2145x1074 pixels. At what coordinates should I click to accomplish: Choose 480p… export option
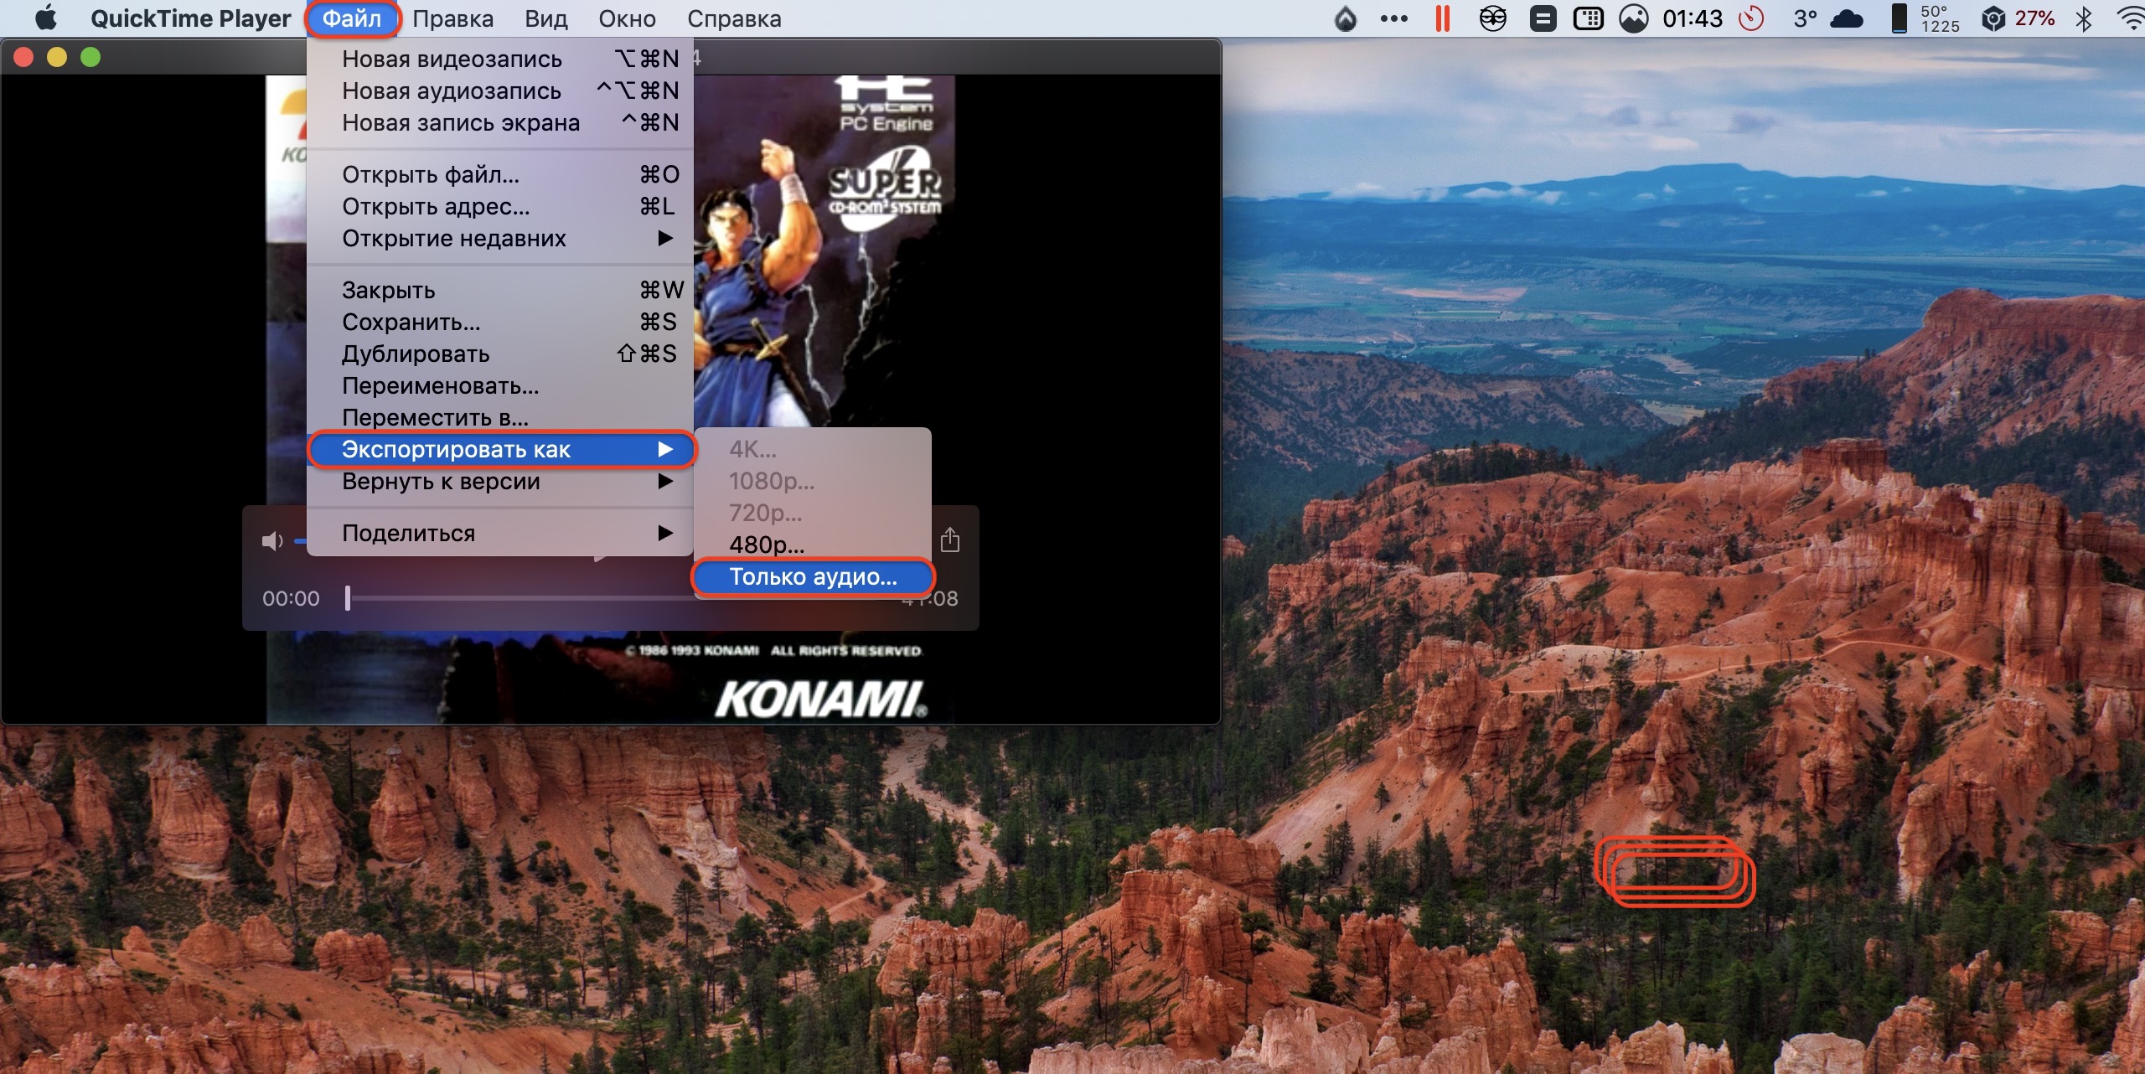tap(766, 545)
